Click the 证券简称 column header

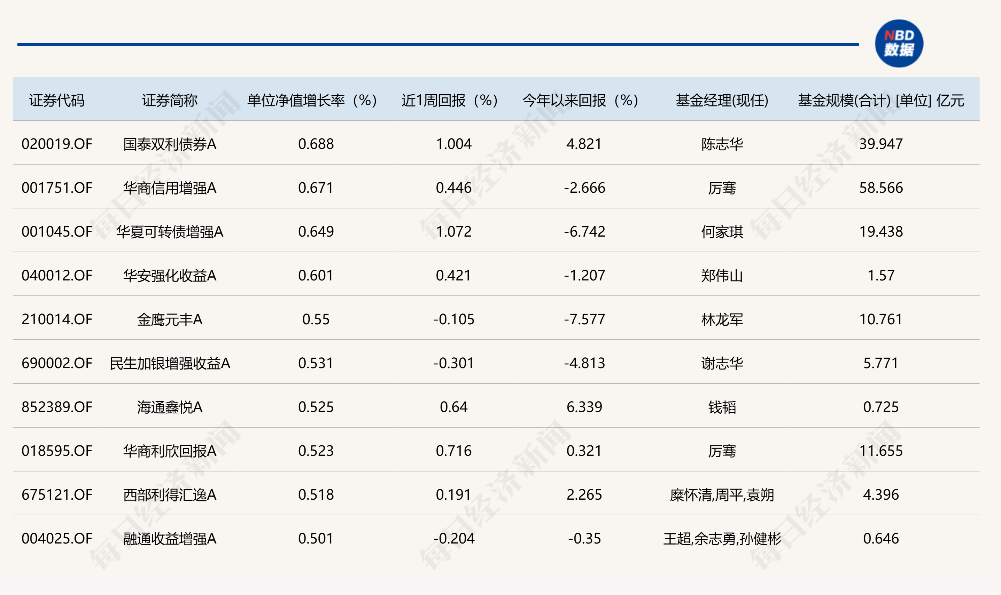coord(170,100)
